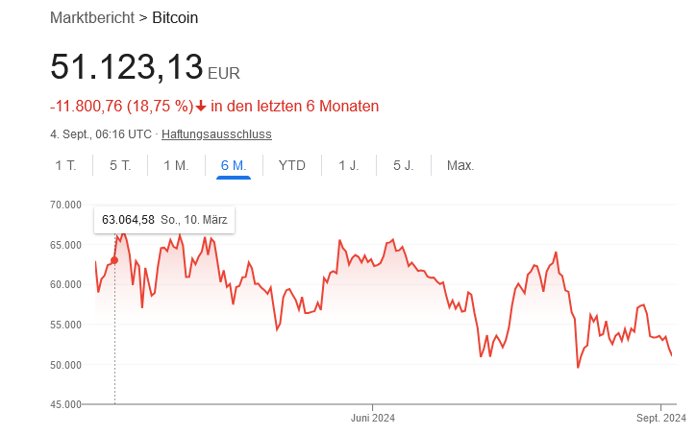Image resolution: width=696 pixels, height=435 pixels.
Task: Click the red data point marker on chart
Action: [x=114, y=260]
